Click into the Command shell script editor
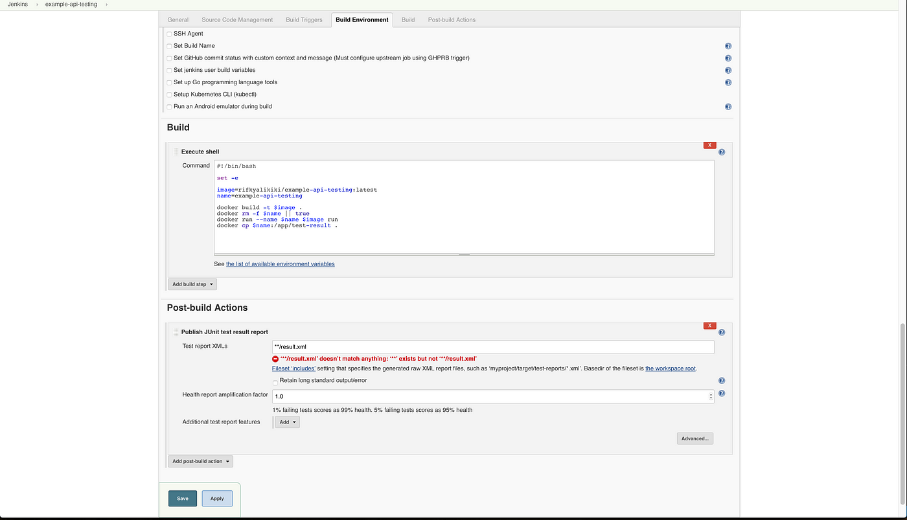This screenshot has height=520, width=907. click(x=464, y=207)
